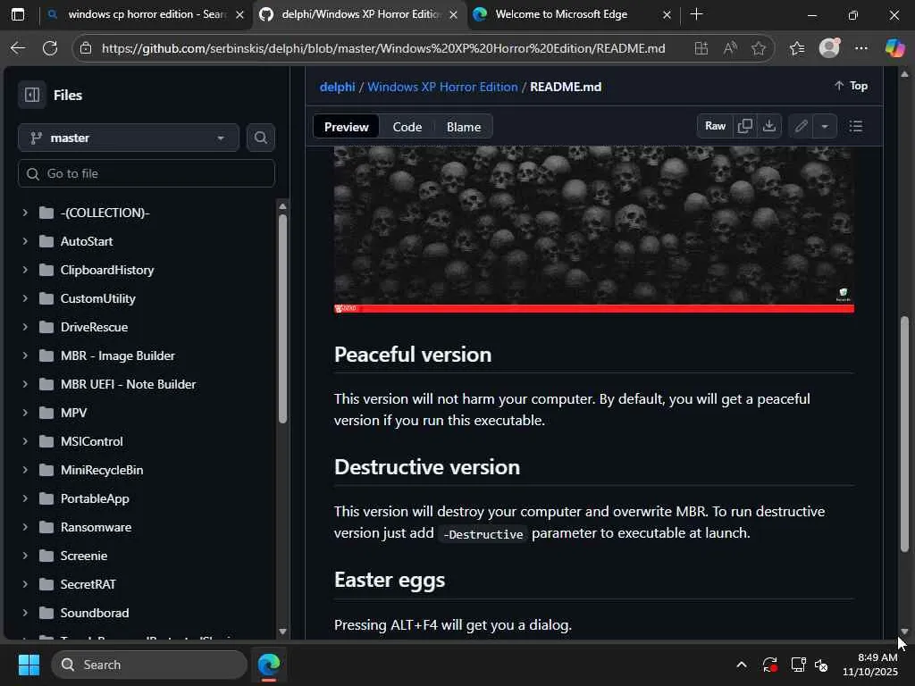Viewport: 915px width, 686px height.
Task: Switch to the Preview tab
Action: 347,127
